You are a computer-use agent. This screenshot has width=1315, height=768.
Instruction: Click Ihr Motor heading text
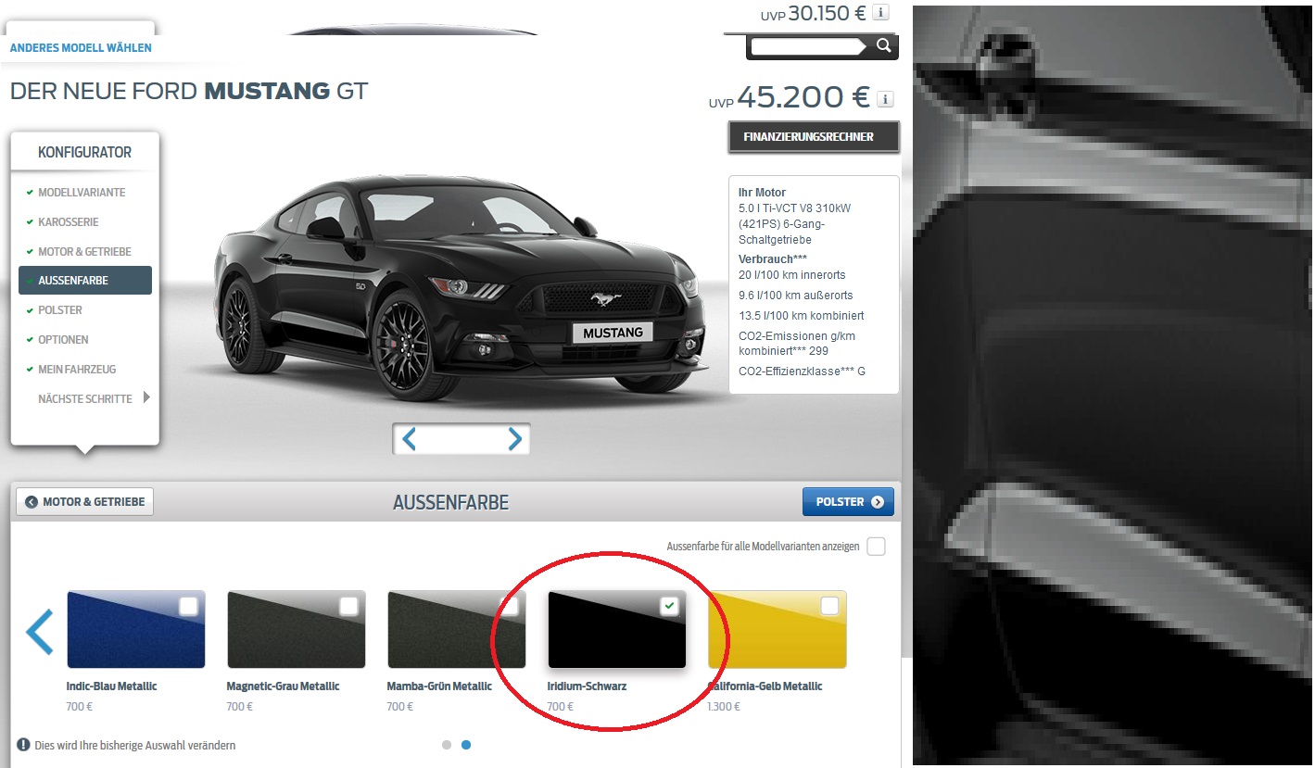pyautogui.click(x=762, y=193)
